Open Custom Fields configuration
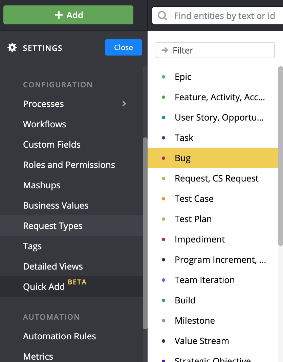 tap(51, 145)
